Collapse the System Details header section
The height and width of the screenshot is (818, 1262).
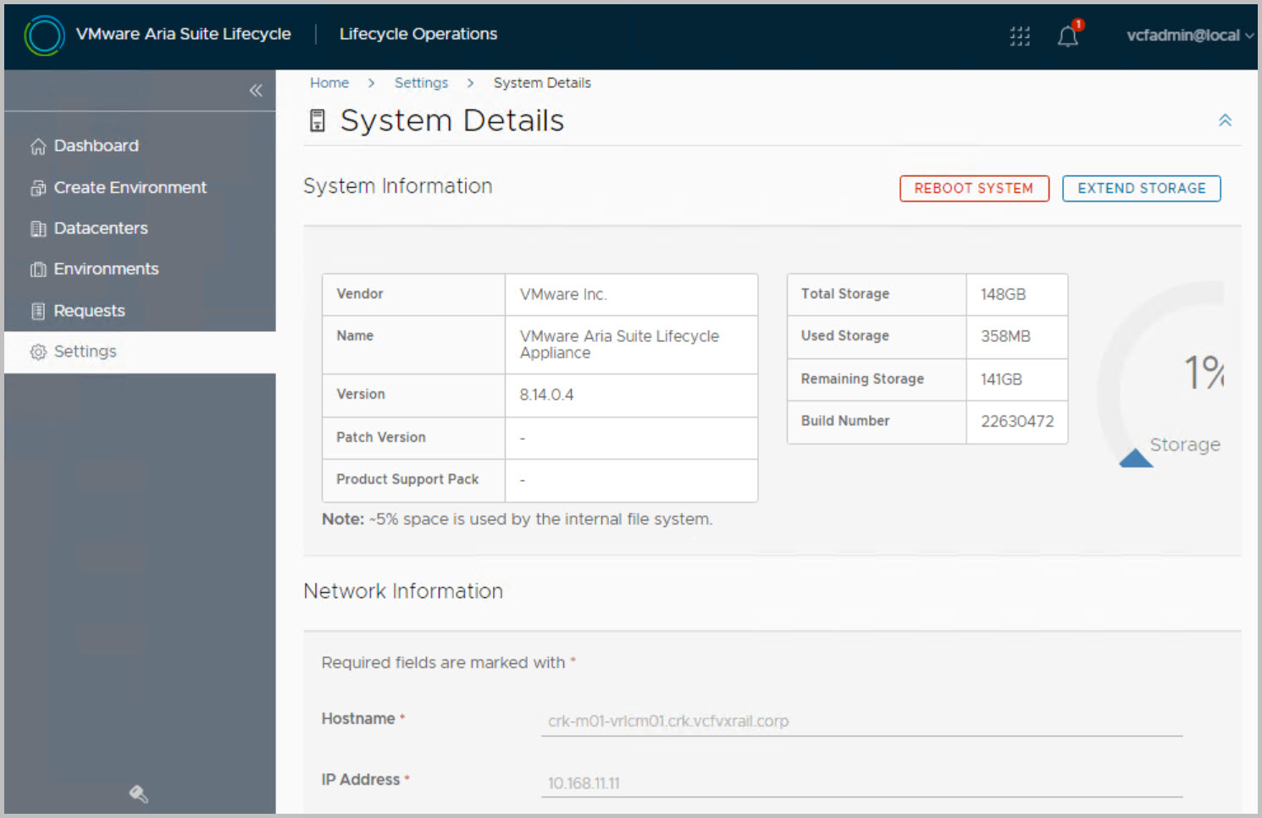(x=1225, y=120)
